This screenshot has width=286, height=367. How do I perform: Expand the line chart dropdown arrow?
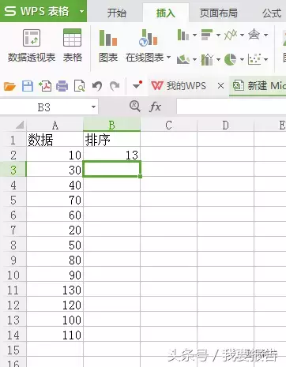242,35
